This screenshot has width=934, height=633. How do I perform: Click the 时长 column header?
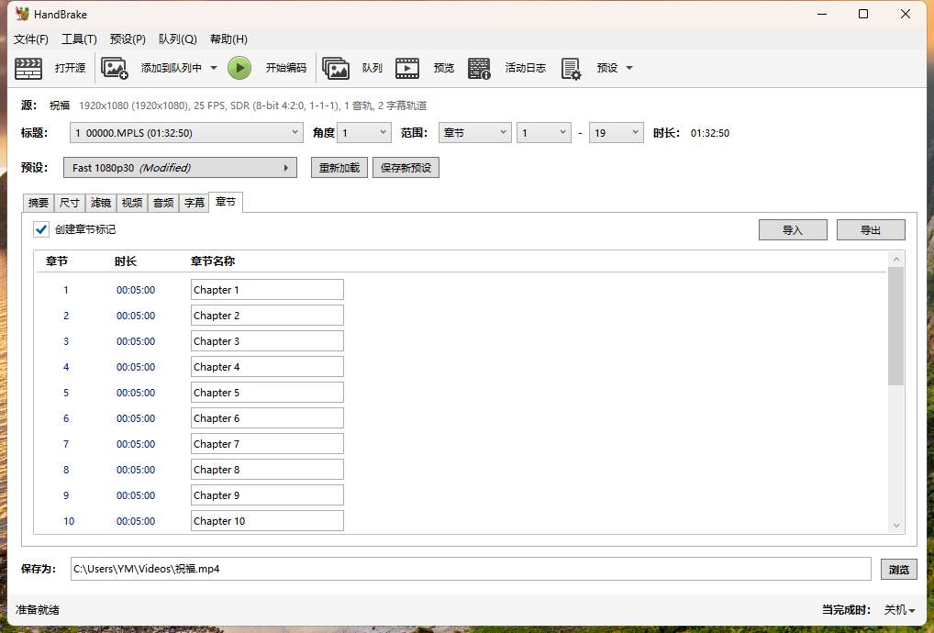click(x=126, y=261)
